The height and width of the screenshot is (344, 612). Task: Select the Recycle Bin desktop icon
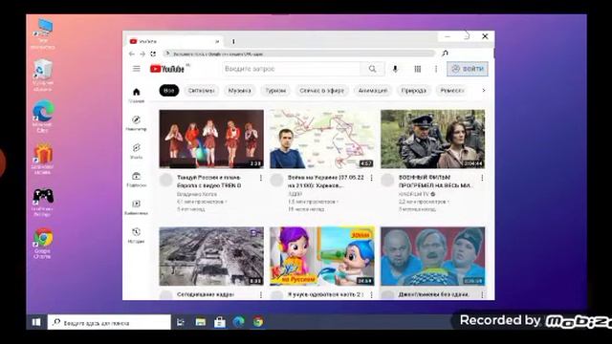point(42,75)
